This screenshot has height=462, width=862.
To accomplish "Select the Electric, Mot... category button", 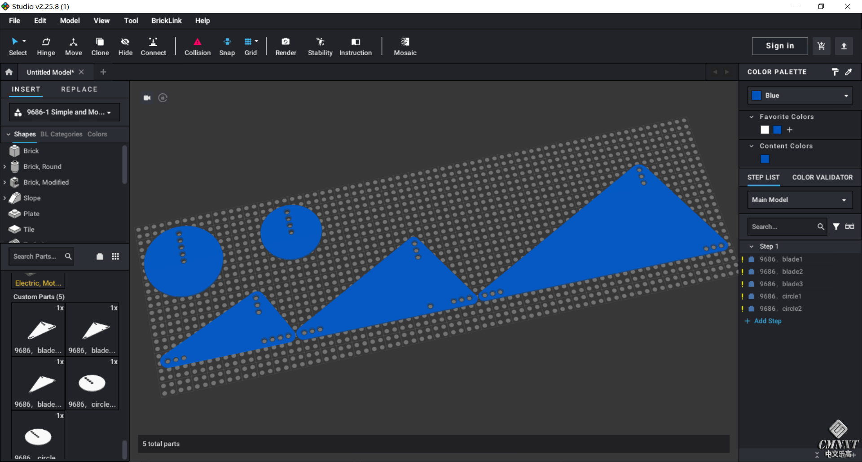I will [38, 283].
